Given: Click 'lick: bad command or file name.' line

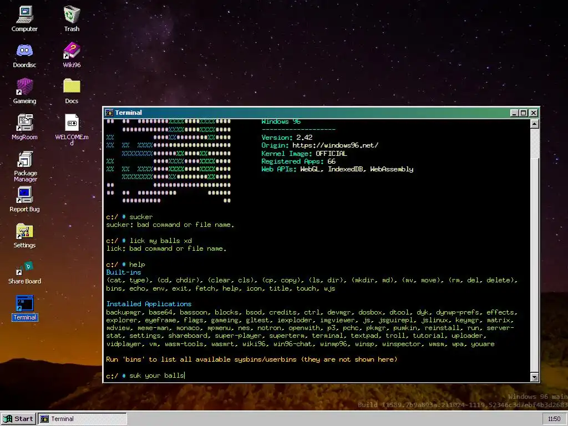Looking at the screenshot, I should 166,248.
